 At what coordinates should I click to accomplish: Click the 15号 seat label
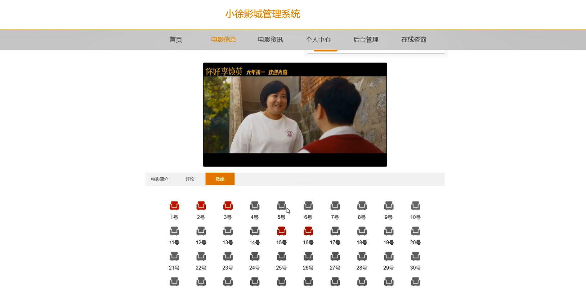(x=282, y=243)
